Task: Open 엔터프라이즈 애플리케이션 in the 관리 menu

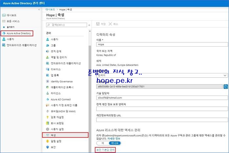Action: tap(63, 63)
